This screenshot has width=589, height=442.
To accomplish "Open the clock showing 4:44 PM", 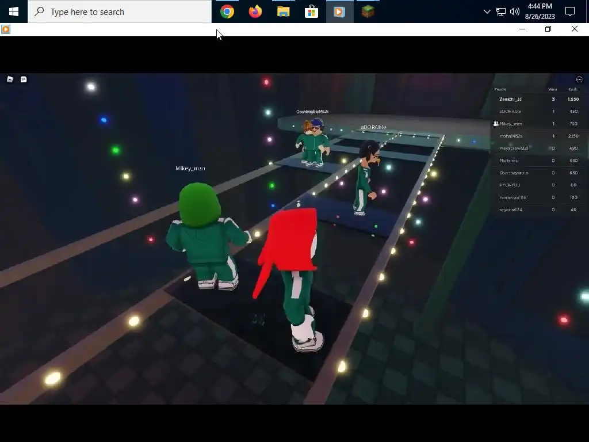I will [x=540, y=12].
